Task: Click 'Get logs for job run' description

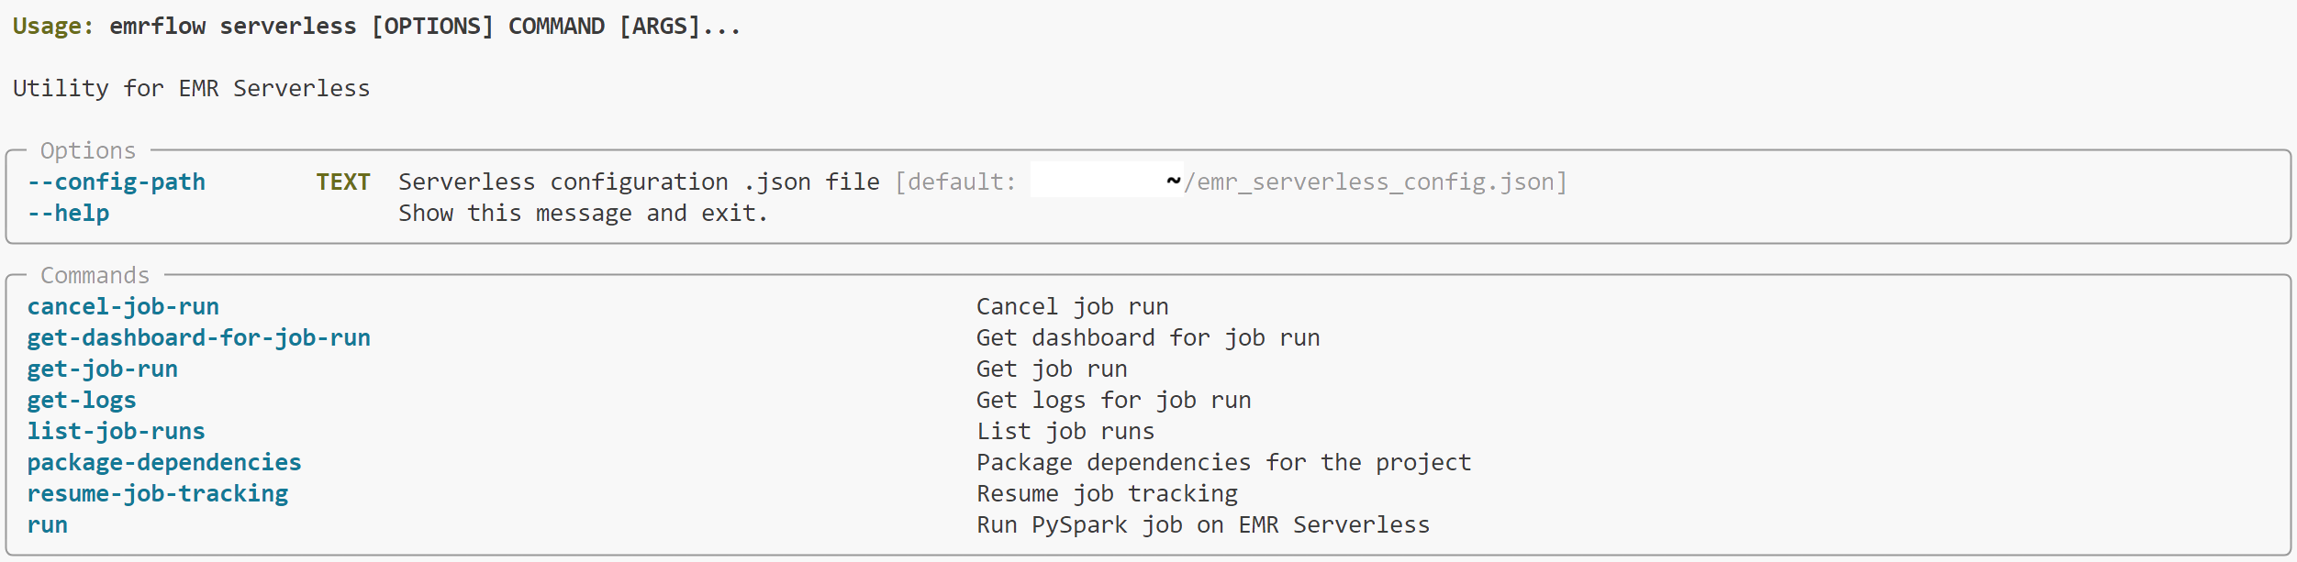Action: pos(1114,401)
